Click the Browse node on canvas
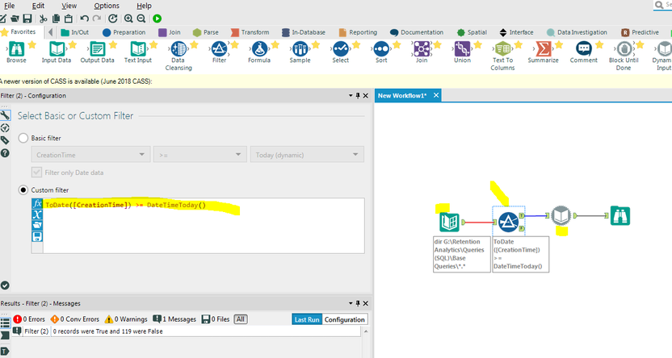 point(620,215)
